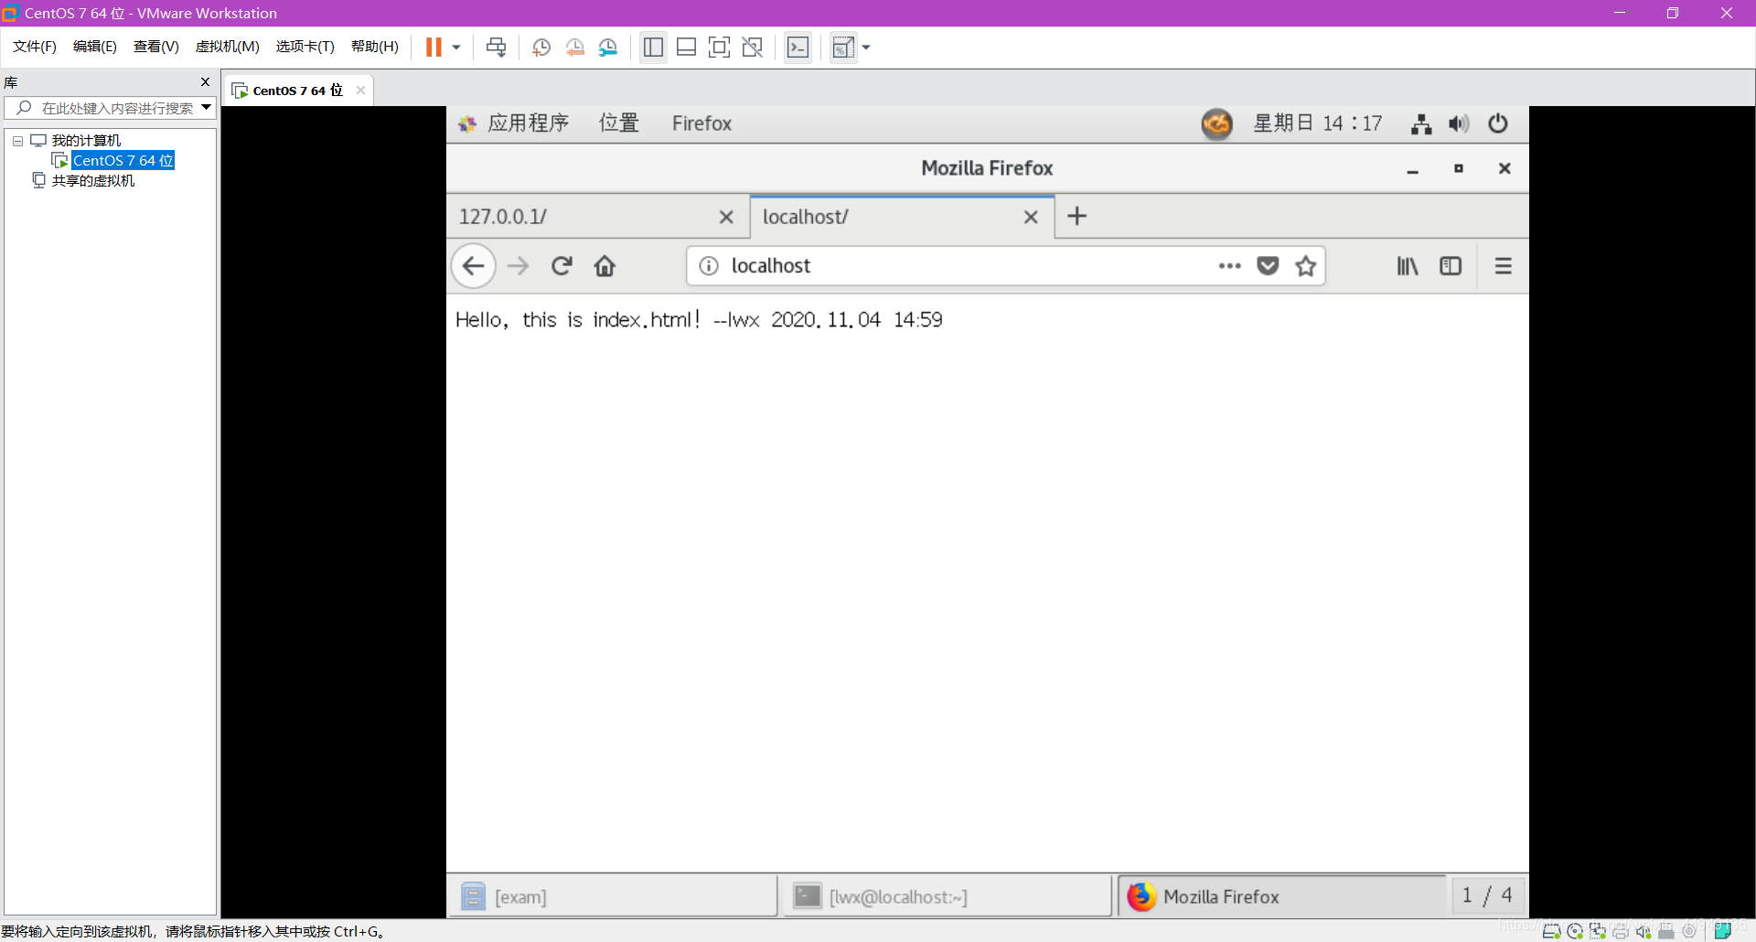Click the library search input field
Image resolution: width=1756 pixels, height=942 pixels.
tap(110, 108)
